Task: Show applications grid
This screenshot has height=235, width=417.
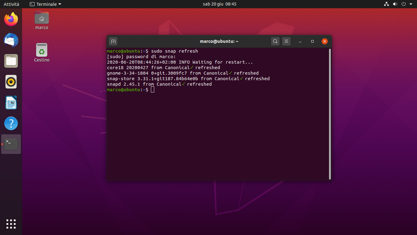Action: pos(11,224)
